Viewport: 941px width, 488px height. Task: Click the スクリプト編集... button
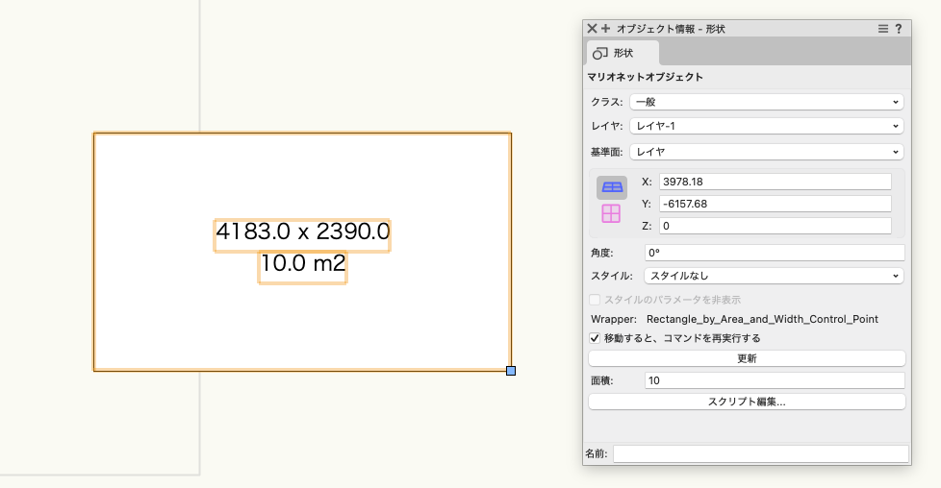coord(747,402)
